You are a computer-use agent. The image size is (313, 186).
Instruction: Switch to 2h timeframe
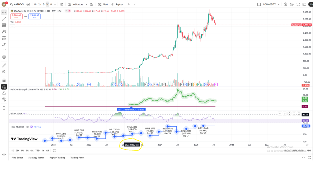tap(40, 4)
